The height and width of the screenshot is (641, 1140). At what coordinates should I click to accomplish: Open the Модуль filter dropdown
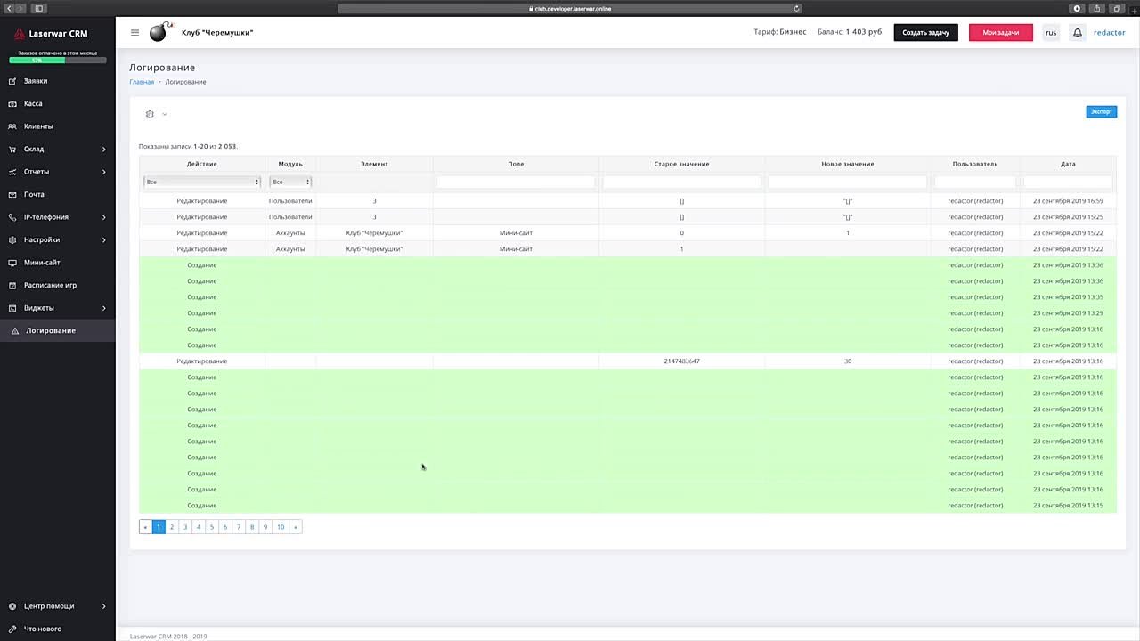(290, 182)
